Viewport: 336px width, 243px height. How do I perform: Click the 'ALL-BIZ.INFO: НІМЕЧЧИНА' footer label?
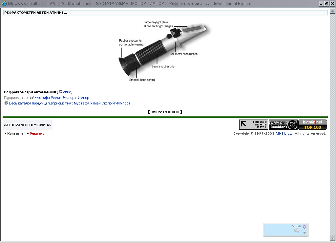point(28,125)
